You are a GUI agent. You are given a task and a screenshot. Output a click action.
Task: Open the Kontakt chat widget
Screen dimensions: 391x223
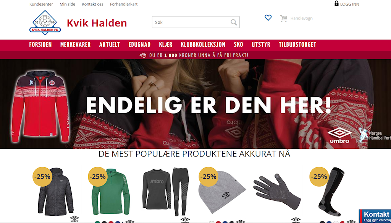(x=375, y=216)
